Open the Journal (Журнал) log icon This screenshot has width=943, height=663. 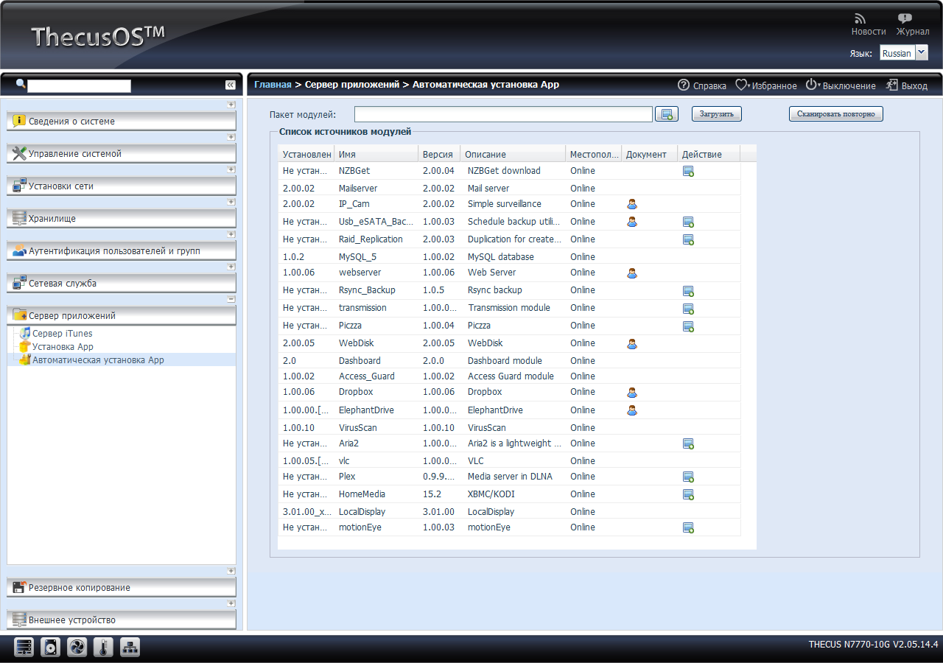point(905,18)
